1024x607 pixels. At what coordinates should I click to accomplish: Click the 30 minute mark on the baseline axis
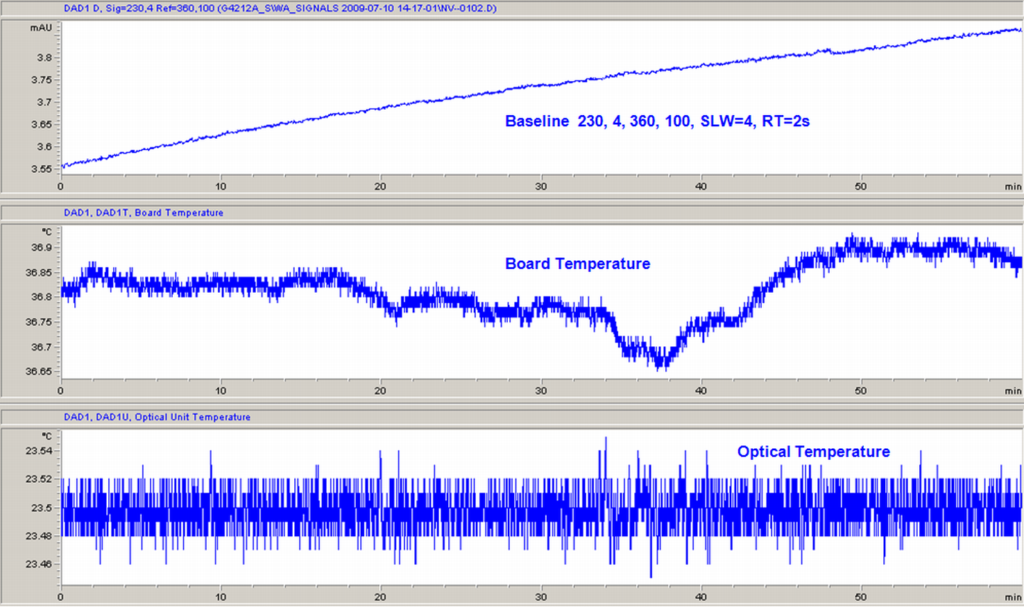(x=541, y=186)
